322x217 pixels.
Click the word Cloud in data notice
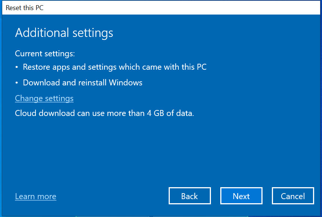click(x=26, y=113)
